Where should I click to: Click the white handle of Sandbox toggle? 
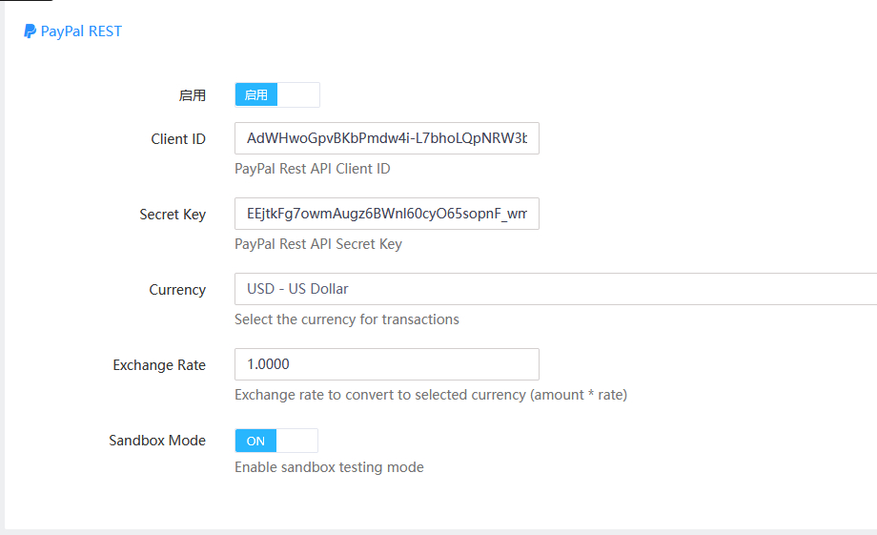[296, 441]
